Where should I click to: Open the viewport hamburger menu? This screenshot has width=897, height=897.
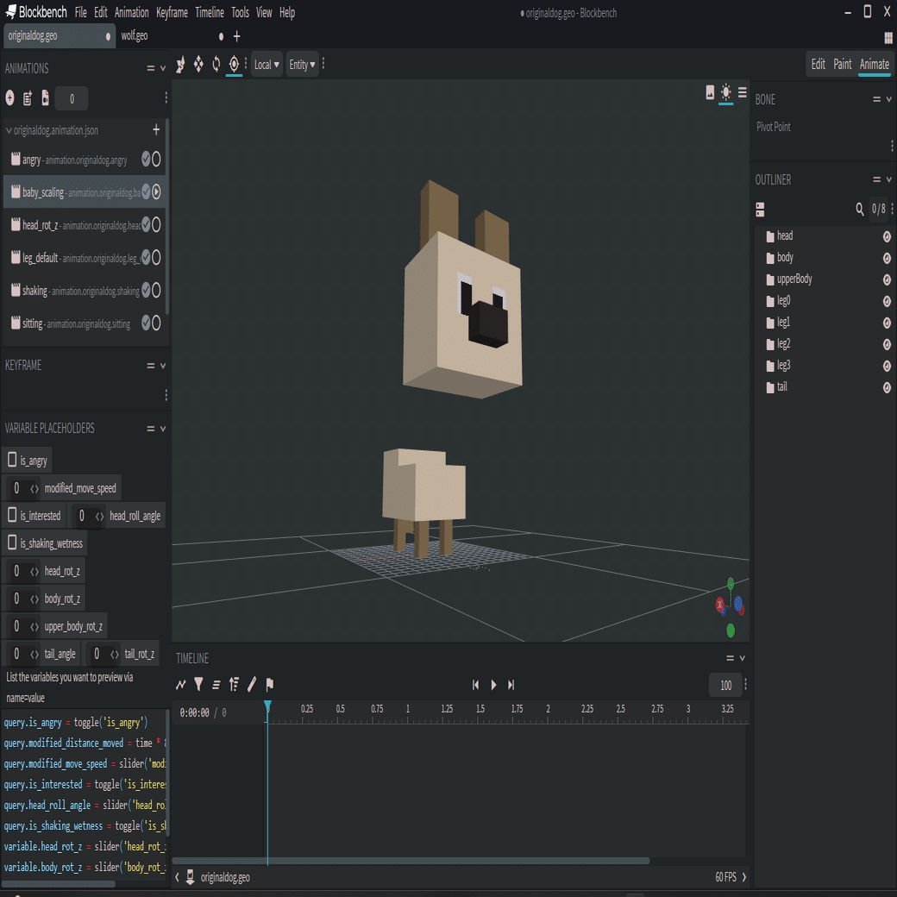point(743,92)
